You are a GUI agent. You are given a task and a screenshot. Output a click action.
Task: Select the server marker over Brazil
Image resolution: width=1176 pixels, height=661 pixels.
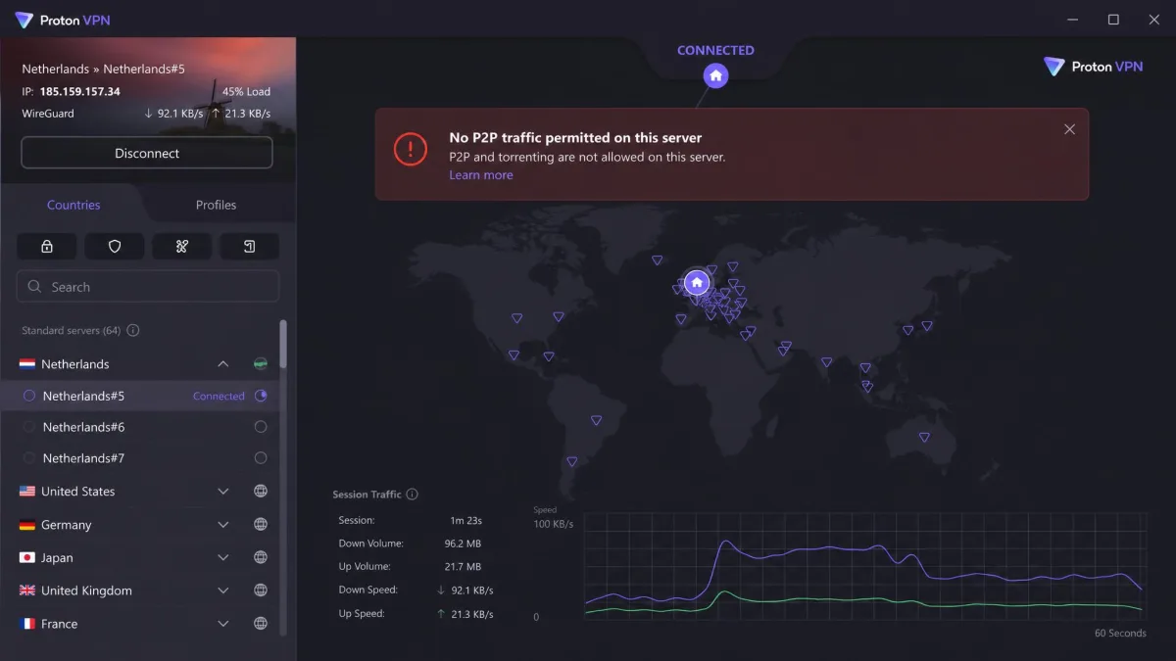596,420
